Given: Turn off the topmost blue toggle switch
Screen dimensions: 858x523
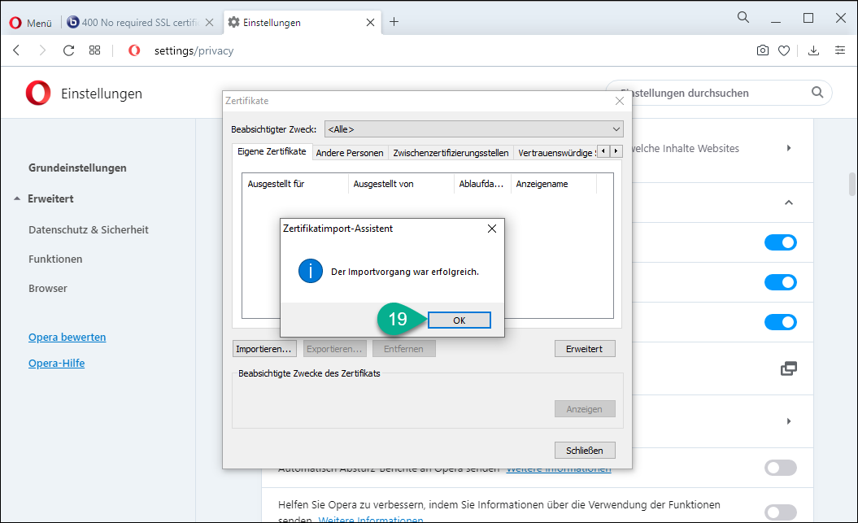Looking at the screenshot, I should click(780, 242).
